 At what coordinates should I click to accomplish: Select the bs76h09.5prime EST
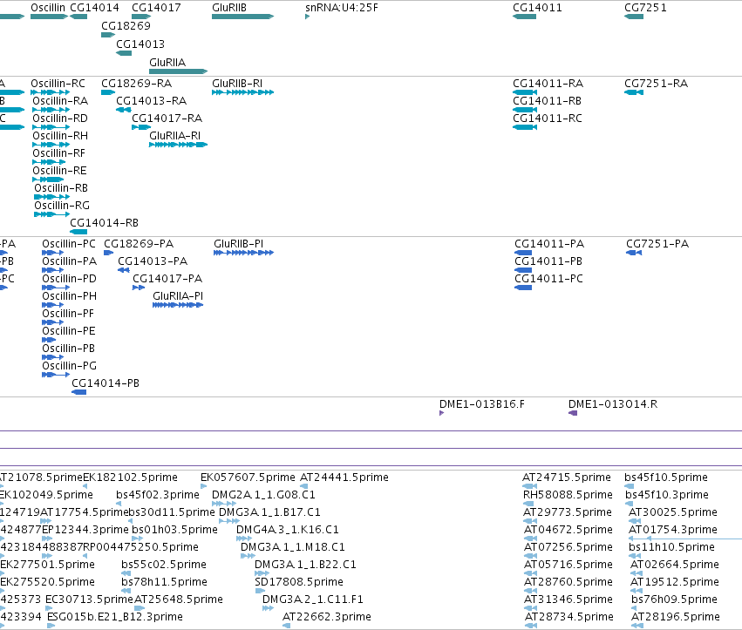click(x=636, y=608)
